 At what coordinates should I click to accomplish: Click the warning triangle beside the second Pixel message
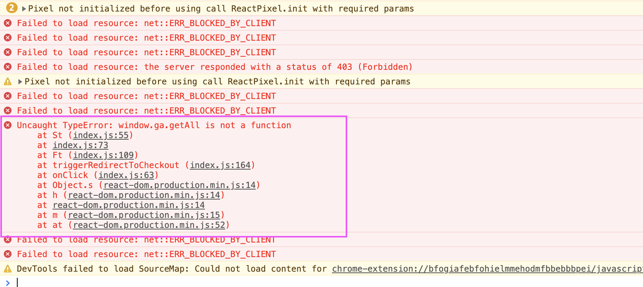click(8, 81)
